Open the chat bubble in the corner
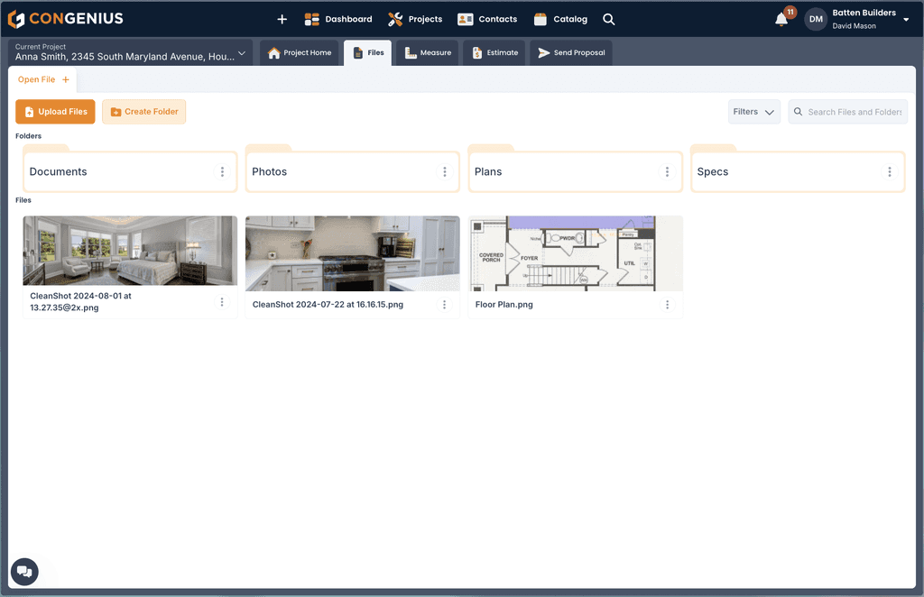The height and width of the screenshot is (597, 924). (23, 572)
